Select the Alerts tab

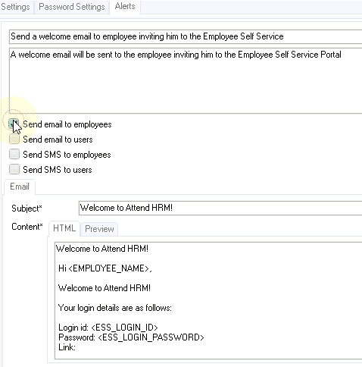[x=125, y=6]
